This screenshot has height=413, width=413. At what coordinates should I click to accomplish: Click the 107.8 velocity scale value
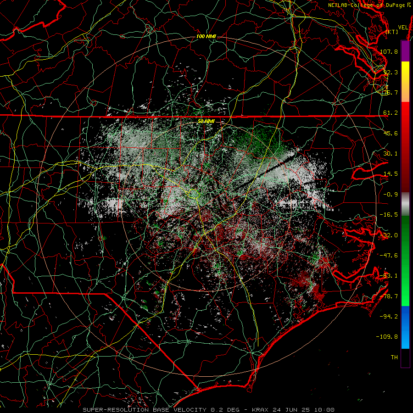(389, 51)
